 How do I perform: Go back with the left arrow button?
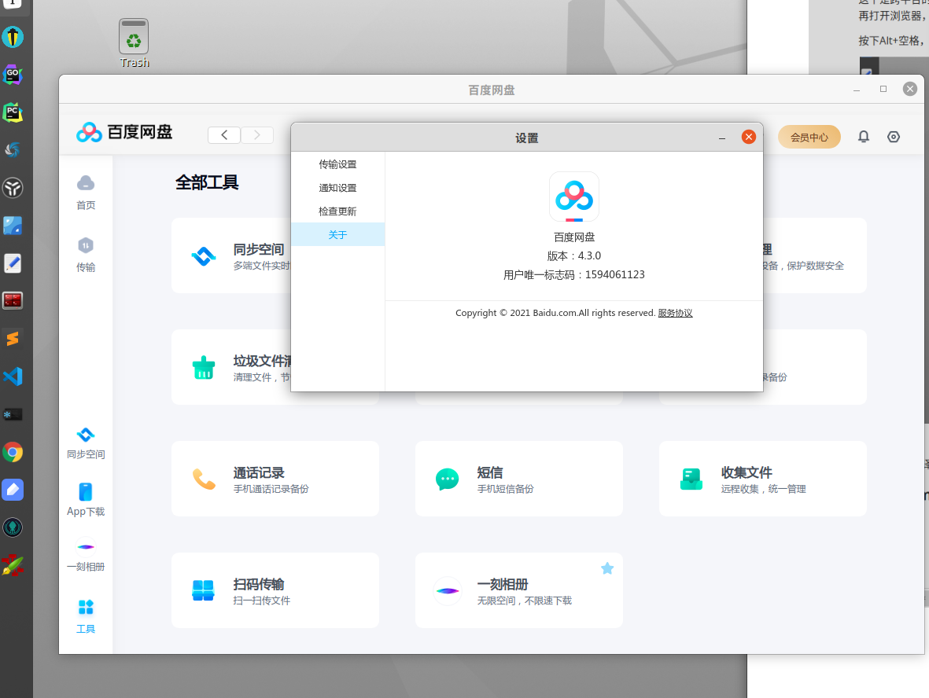pyautogui.click(x=224, y=135)
